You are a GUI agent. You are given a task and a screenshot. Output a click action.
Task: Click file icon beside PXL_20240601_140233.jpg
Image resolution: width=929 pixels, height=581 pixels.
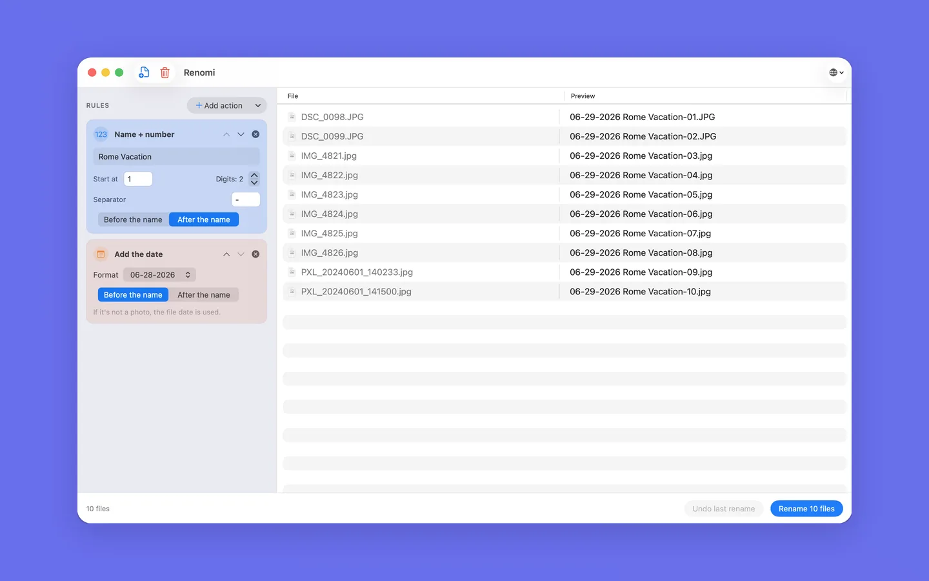(292, 272)
